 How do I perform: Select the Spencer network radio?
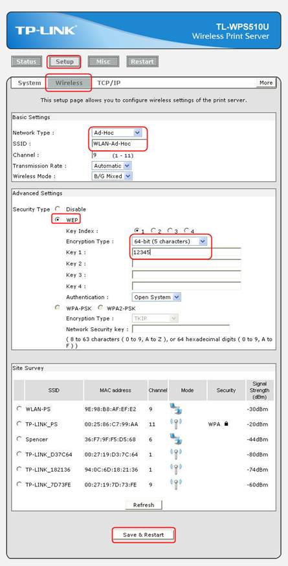(19, 439)
